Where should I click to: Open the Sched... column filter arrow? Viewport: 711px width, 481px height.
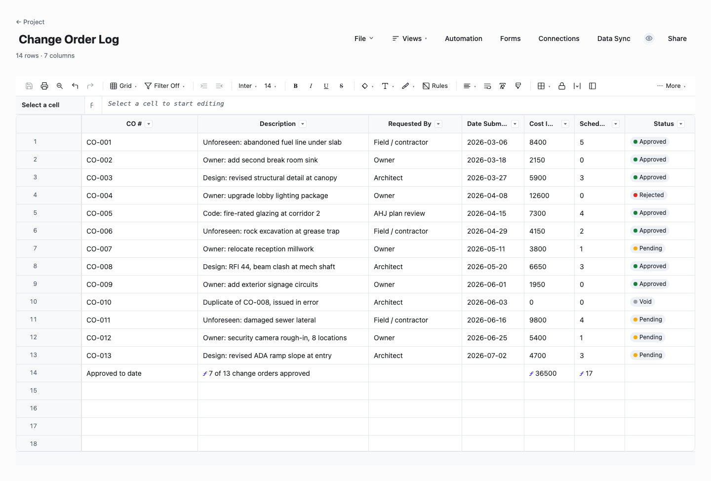(x=616, y=124)
